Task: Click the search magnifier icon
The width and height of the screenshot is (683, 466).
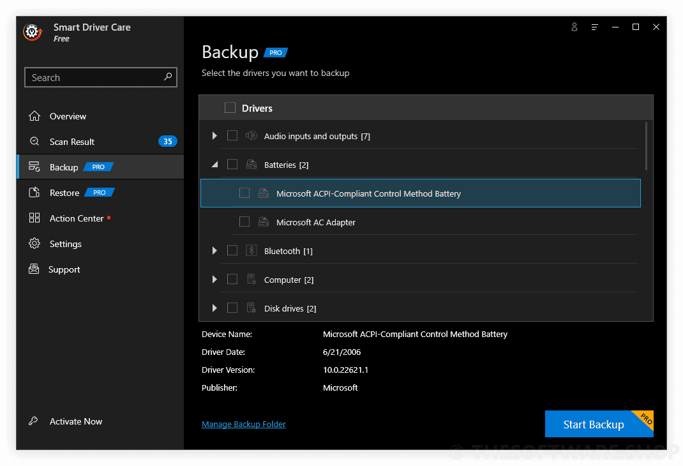Action: click(168, 77)
